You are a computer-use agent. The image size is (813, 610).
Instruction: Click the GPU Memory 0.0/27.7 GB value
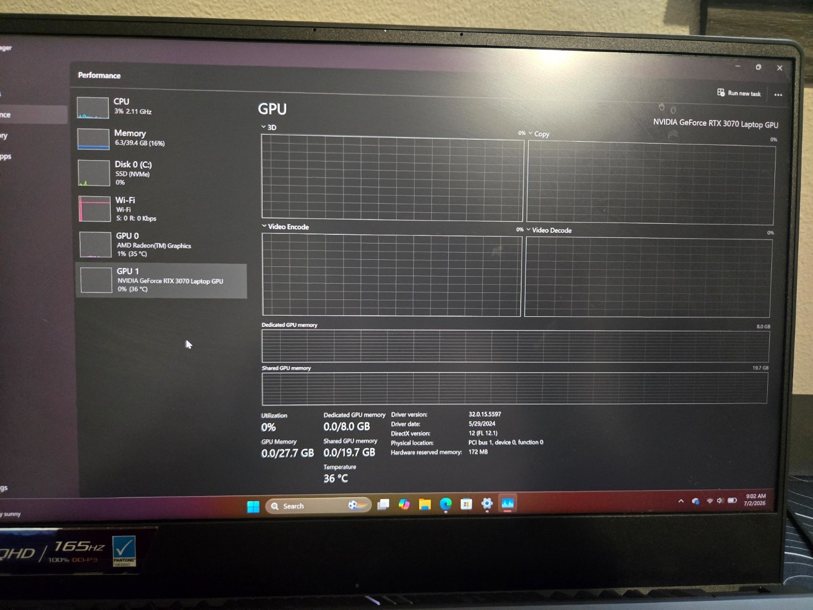pos(288,453)
